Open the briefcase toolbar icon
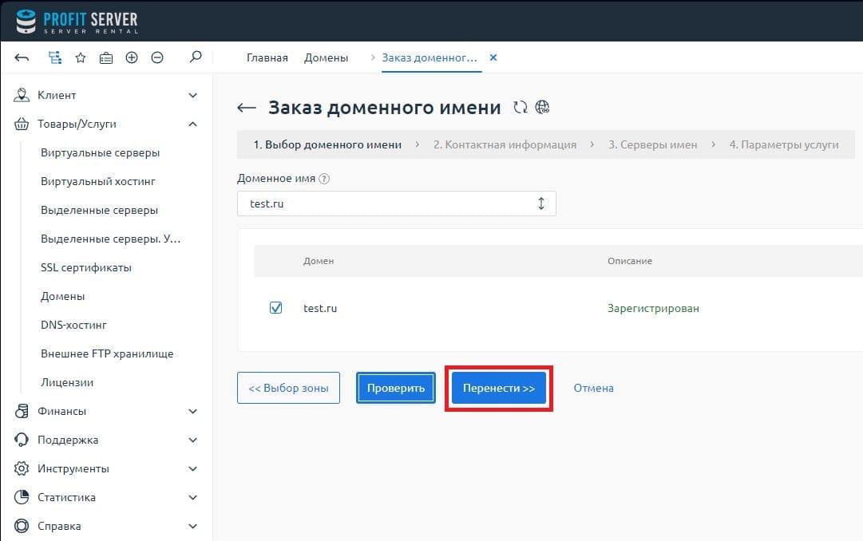 (105, 57)
